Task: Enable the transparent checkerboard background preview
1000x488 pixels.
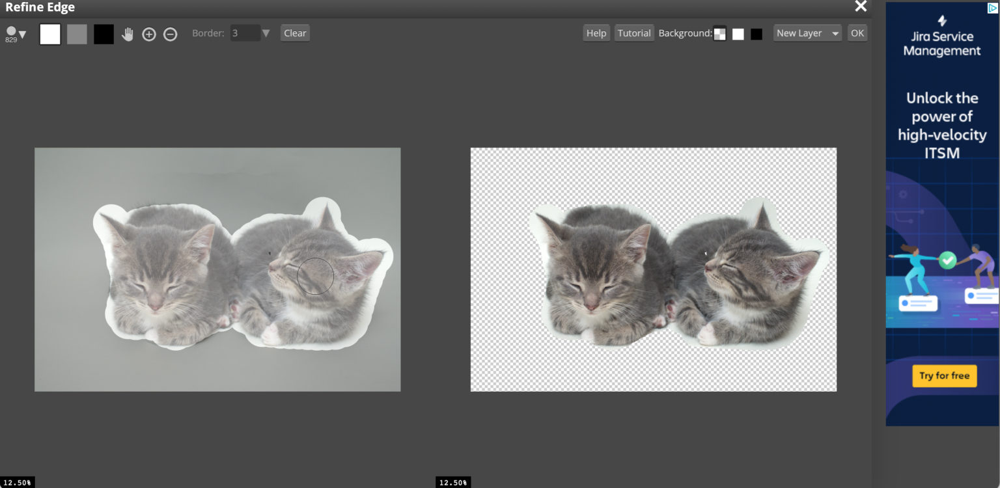Action: pos(719,33)
